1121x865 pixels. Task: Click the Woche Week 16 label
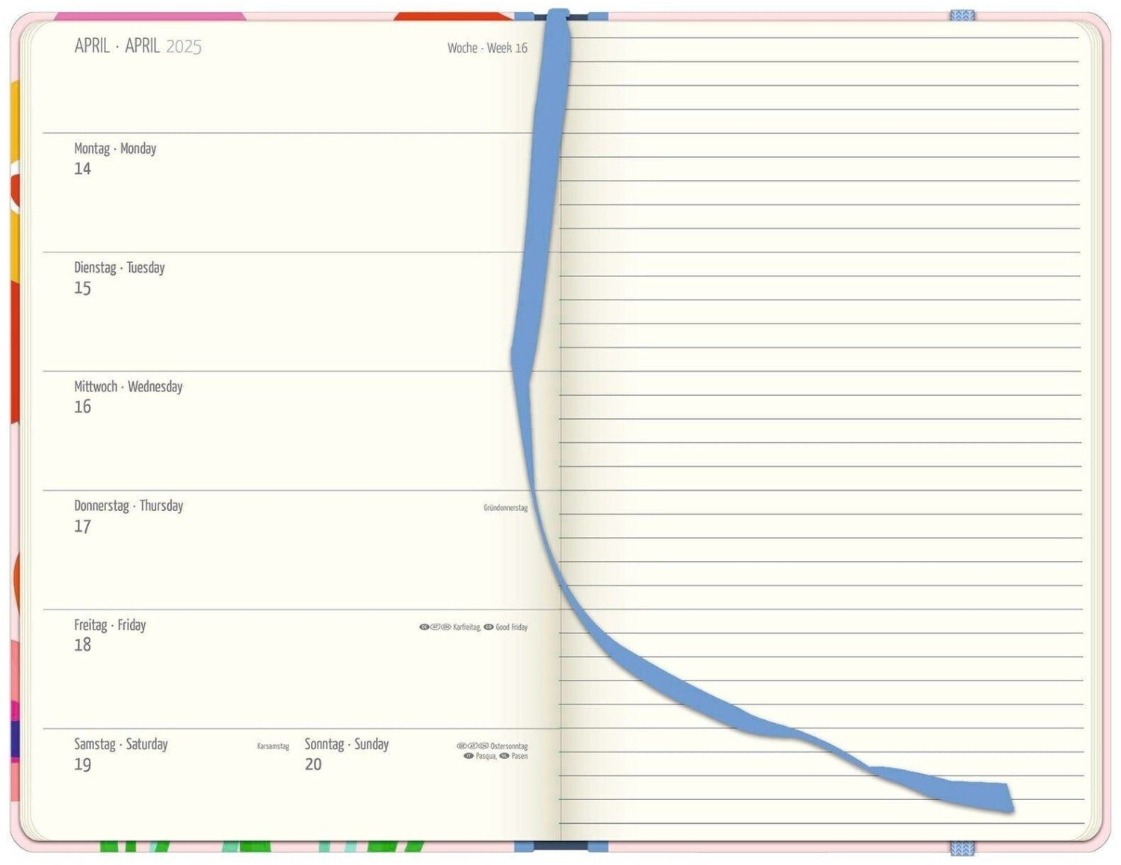click(x=487, y=48)
